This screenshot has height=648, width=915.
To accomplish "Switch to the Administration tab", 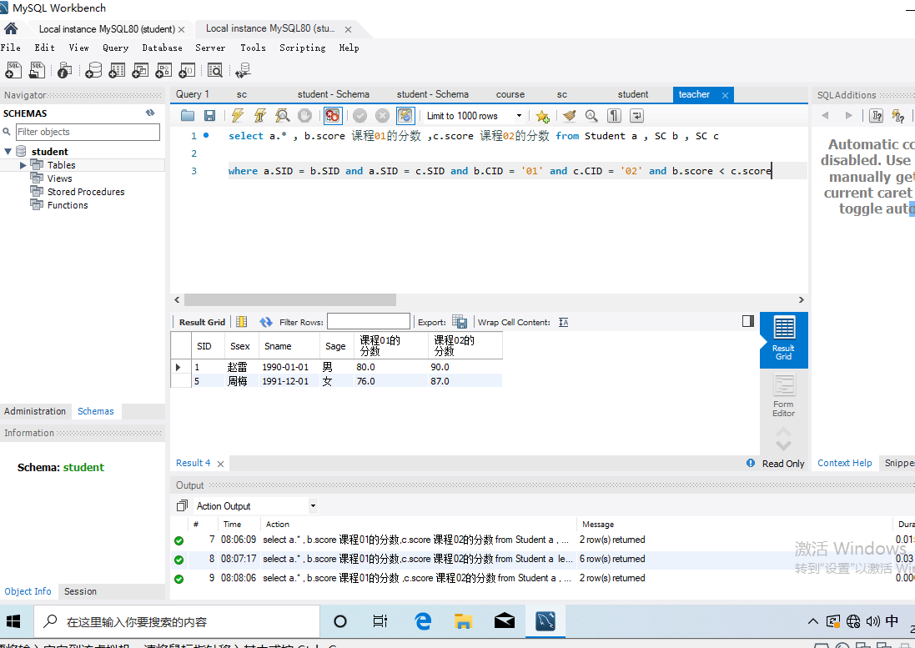I will 35,411.
